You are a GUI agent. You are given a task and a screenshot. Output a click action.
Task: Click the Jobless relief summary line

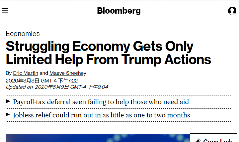101,115
